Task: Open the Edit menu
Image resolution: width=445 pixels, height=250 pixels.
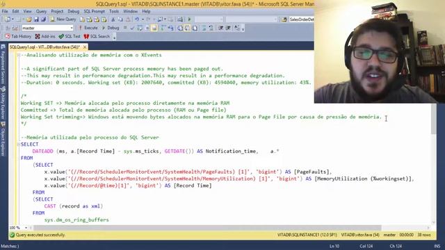Action: coord(15,11)
